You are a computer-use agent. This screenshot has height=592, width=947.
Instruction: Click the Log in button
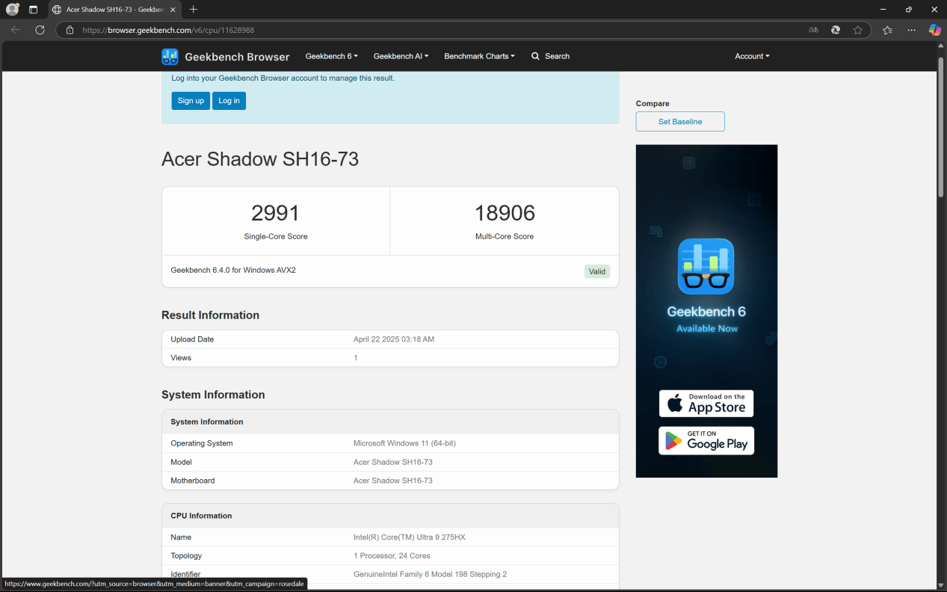[x=229, y=101]
